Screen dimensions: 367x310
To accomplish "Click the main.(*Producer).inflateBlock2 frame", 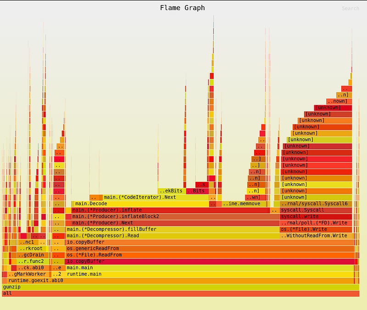I will [x=138, y=216].
